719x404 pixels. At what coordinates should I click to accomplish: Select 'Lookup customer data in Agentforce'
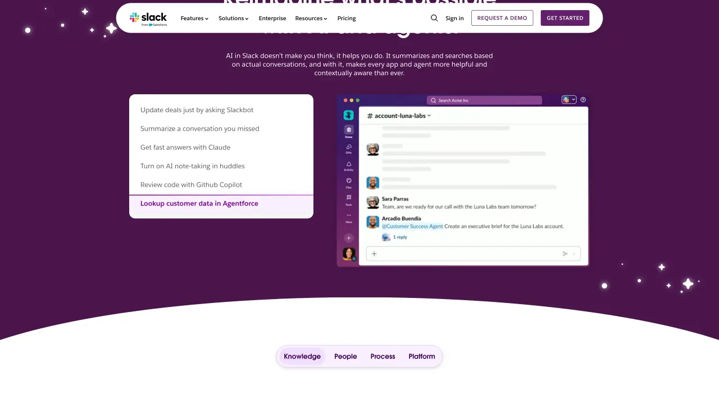221,204
